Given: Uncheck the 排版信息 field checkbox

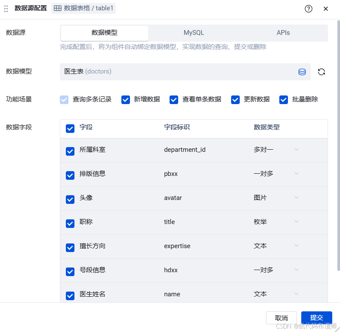Looking at the screenshot, I should pos(70,175).
